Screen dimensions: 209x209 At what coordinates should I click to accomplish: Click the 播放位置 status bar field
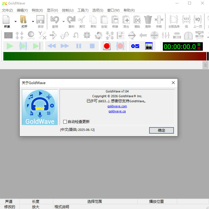click(157, 201)
